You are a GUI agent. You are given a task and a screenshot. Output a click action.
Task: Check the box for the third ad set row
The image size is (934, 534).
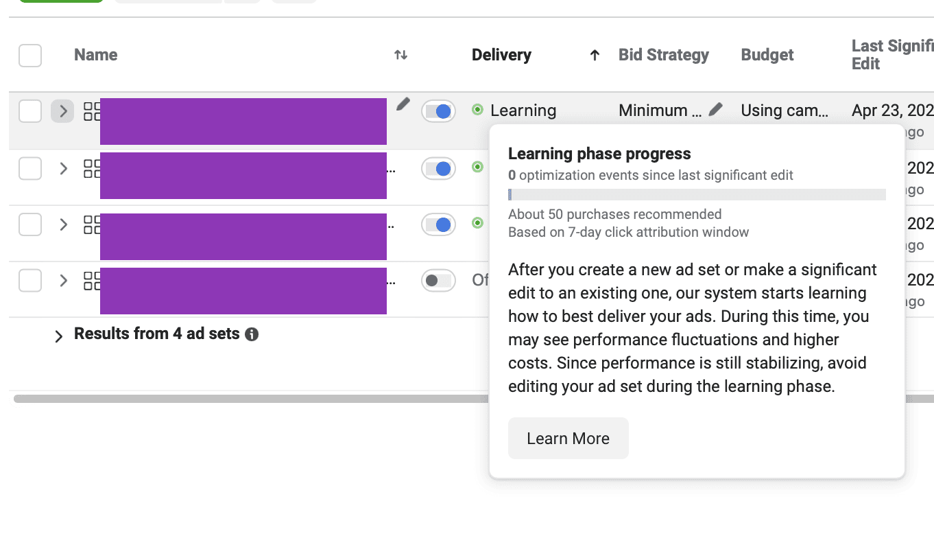tap(30, 224)
